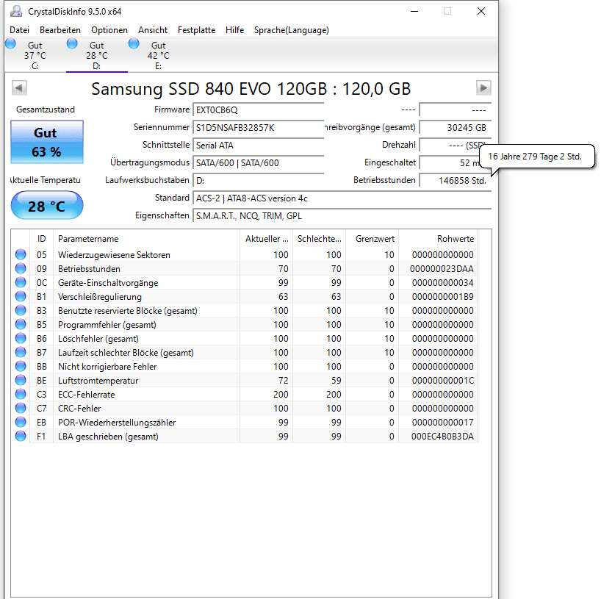Click the Grenzwert column header
Screen dimensions: 601x599
click(x=373, y=239)
